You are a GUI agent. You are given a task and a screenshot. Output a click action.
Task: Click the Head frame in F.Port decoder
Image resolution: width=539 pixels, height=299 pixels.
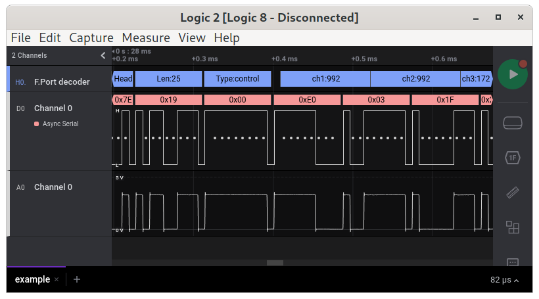123,79
